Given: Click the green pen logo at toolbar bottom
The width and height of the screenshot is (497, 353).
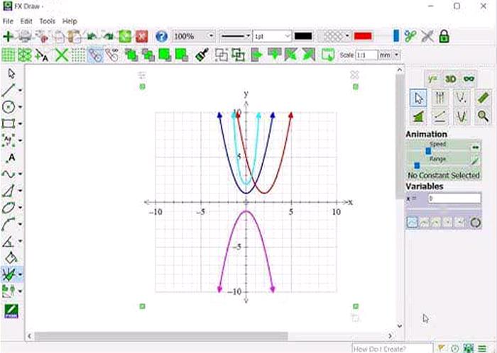Looking at the screenshot, I should tap(11, 311).
